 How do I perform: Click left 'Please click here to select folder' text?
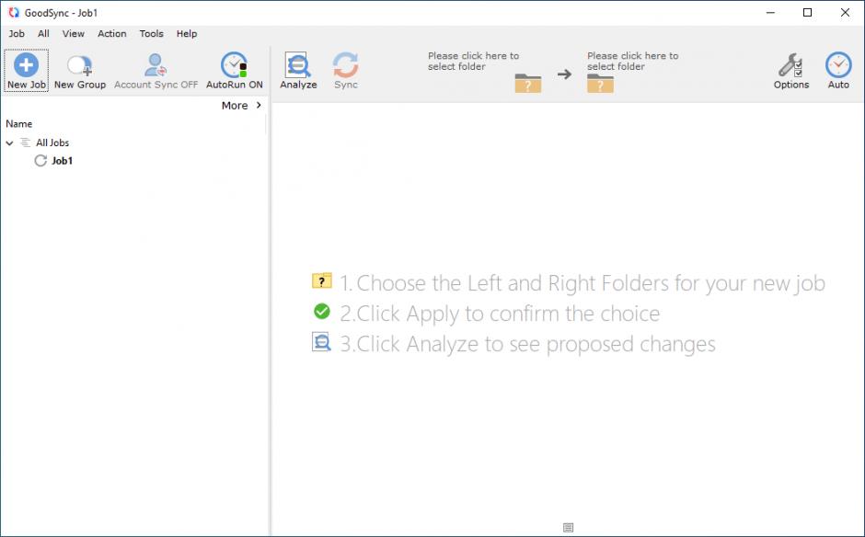click(x=473, y=62)
